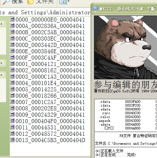Select file name 000A_0002836A_00004041
This screenshot has height=158, width=157.
[50, 26]
